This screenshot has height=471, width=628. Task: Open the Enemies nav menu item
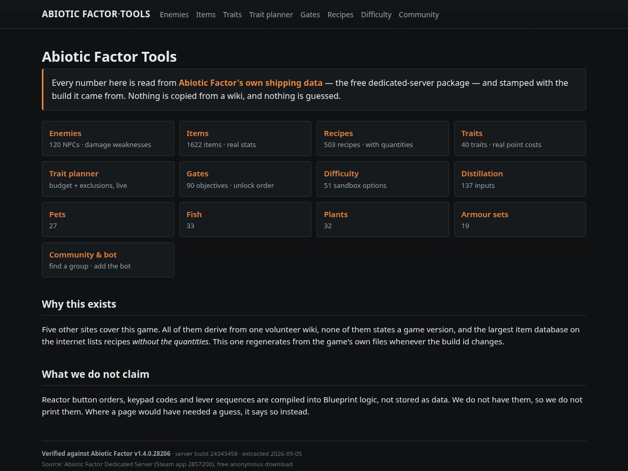point(174,15)
